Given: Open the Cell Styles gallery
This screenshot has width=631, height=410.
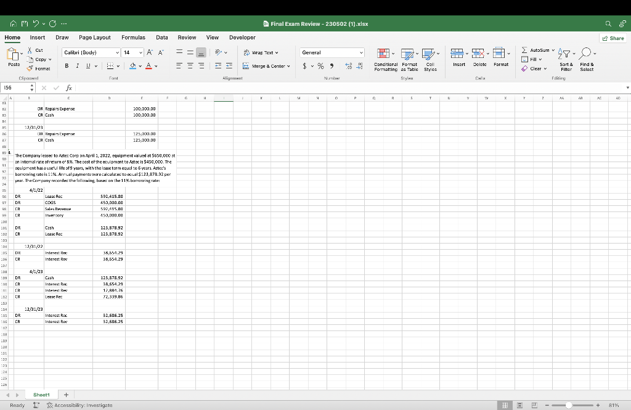Looking at the screenshot, I should pyautogui.click(x=429, y=59).
